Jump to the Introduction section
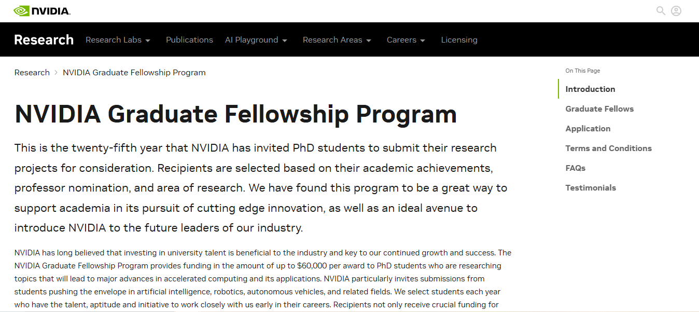This screenshot has width=699, height=312. [x=590, y=89]
